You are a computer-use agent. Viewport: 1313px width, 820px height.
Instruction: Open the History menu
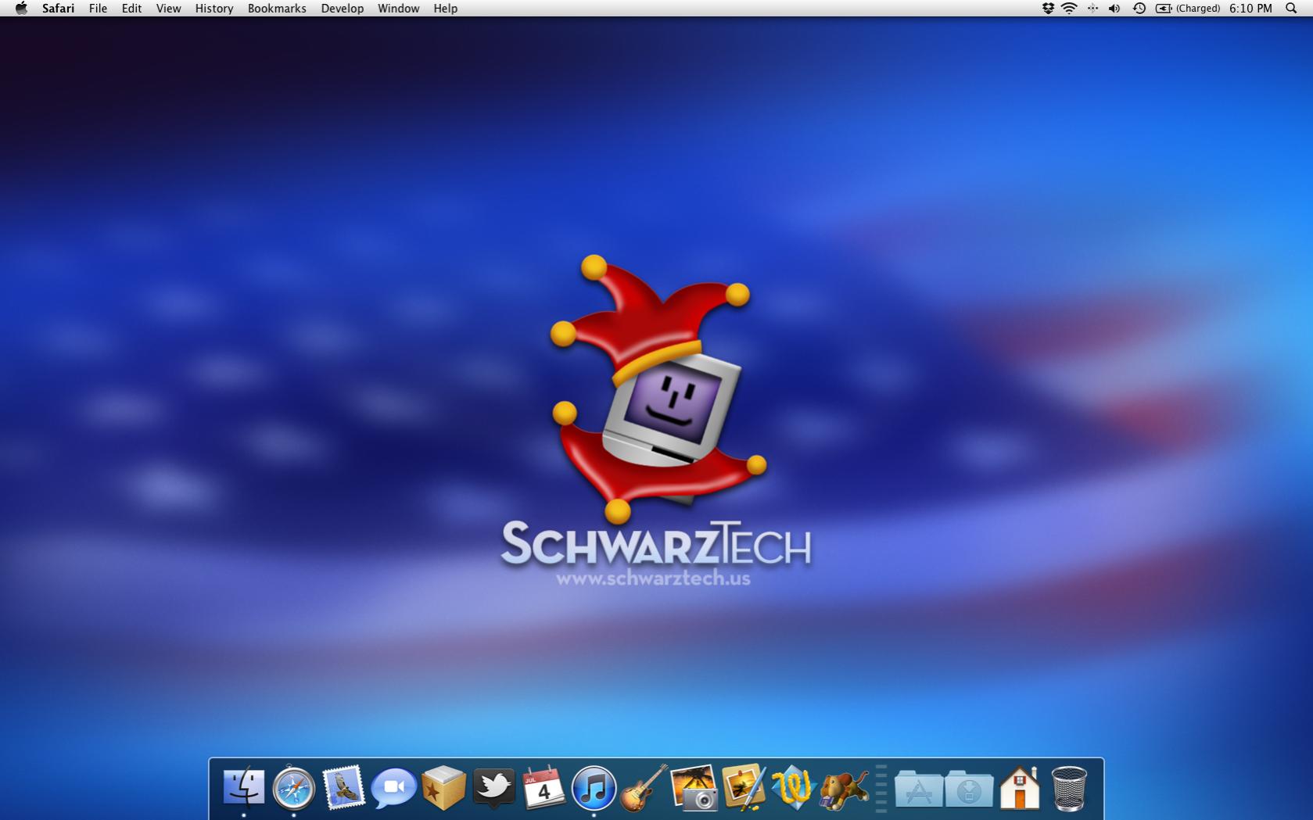click(x=214, y=9)
